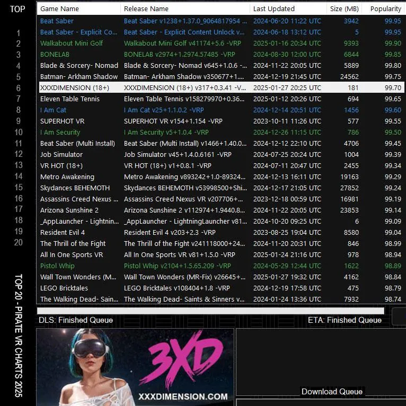Pick Eleven Table Tennis from the list
Image resolution: width=406 pixels, height=406 pixels.
70,99
